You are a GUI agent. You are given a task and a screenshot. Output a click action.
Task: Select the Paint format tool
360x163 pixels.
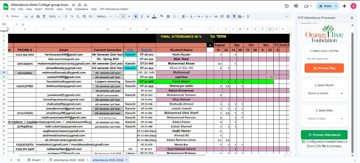click(44, 17)
